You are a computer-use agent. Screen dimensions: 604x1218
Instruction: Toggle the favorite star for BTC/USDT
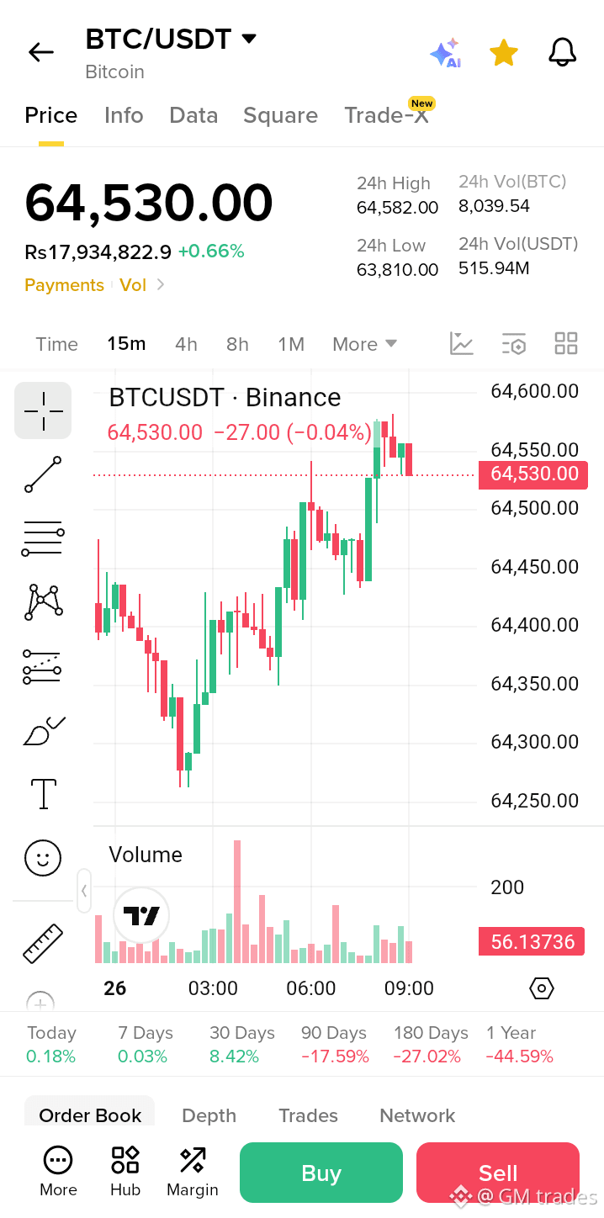504,52
